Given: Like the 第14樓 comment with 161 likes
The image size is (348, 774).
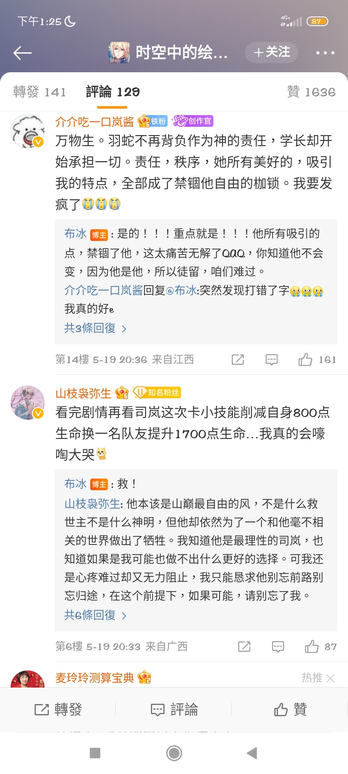Looking at the screenshot, I should coord(305,360).
